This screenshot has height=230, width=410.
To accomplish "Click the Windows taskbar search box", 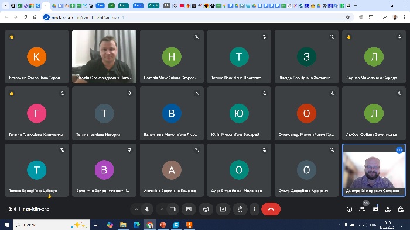I will pos(52,225).
